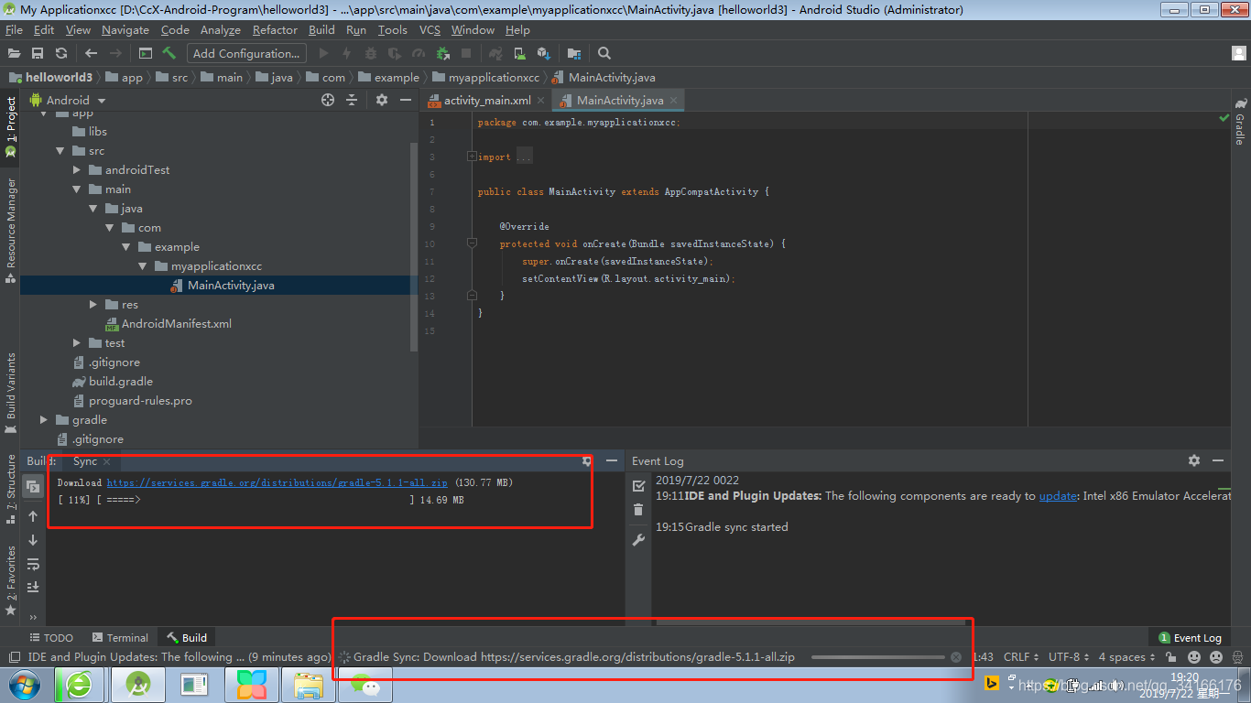Open the TODO tool window
The image size is (1251, 703).
51,638
